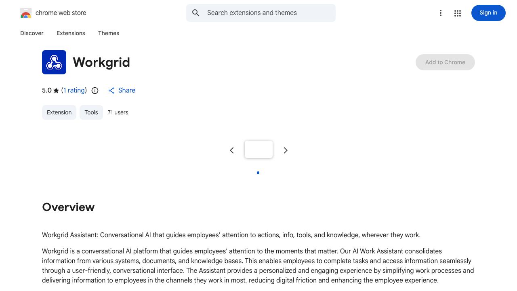Open the Discover tab
This screenshot has height=291, width=517.
pyautogui.click(x=32, y=33)
